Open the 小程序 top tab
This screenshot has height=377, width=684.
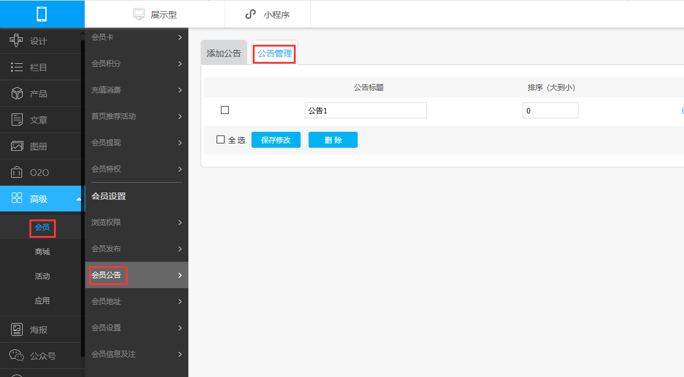click(x=267, y=14)
